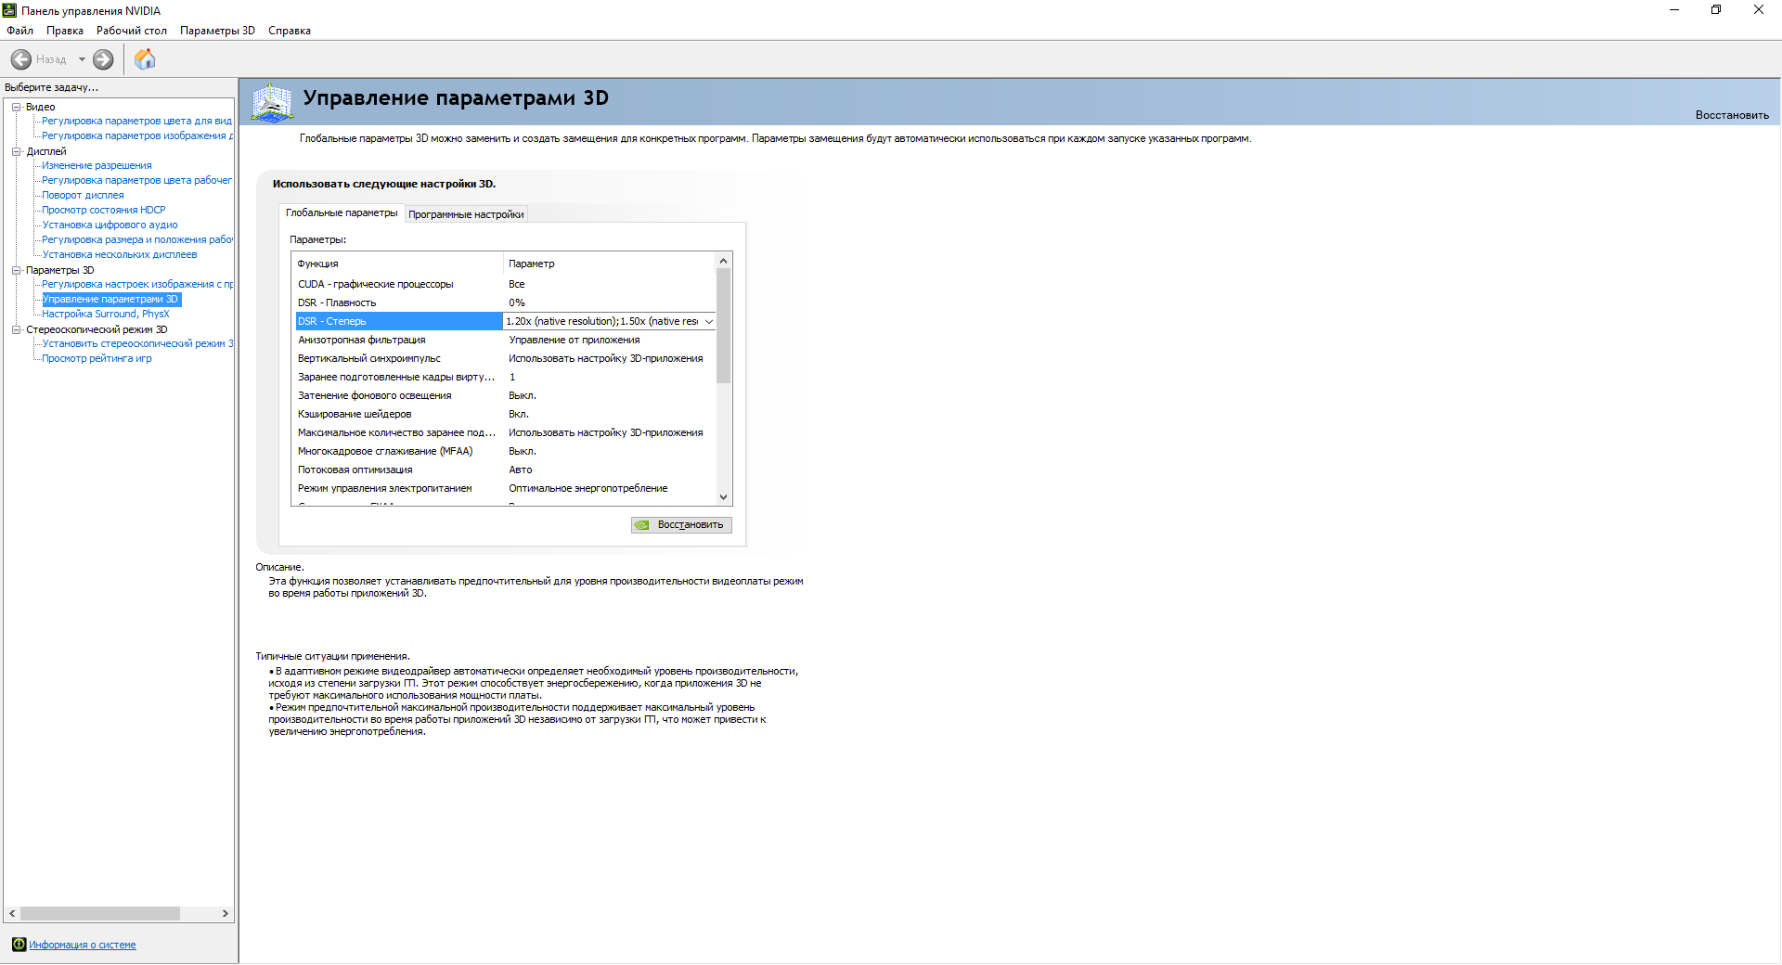Open the Правка menu
Screen dimensions: 1782x965
tap(65, 31)
